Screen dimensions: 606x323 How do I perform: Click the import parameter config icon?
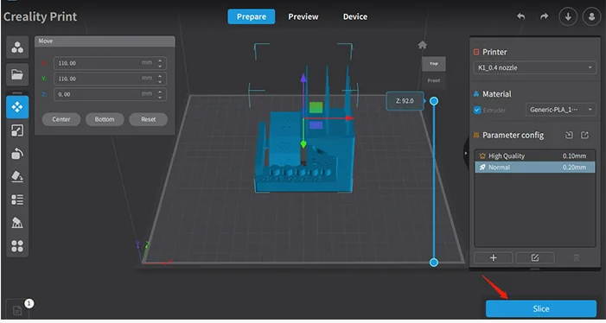click(x=569, y=135)
